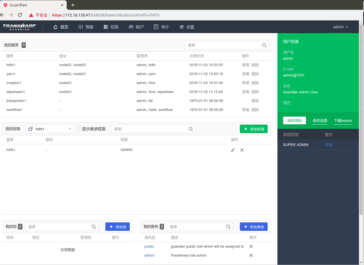Image resolution: width=364 pixels, height=265 pixels.
Task: Open the 租户 tenant menu
Action: pos(136,27)
